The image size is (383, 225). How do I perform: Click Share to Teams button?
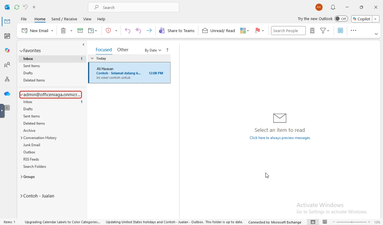(177, 31)
